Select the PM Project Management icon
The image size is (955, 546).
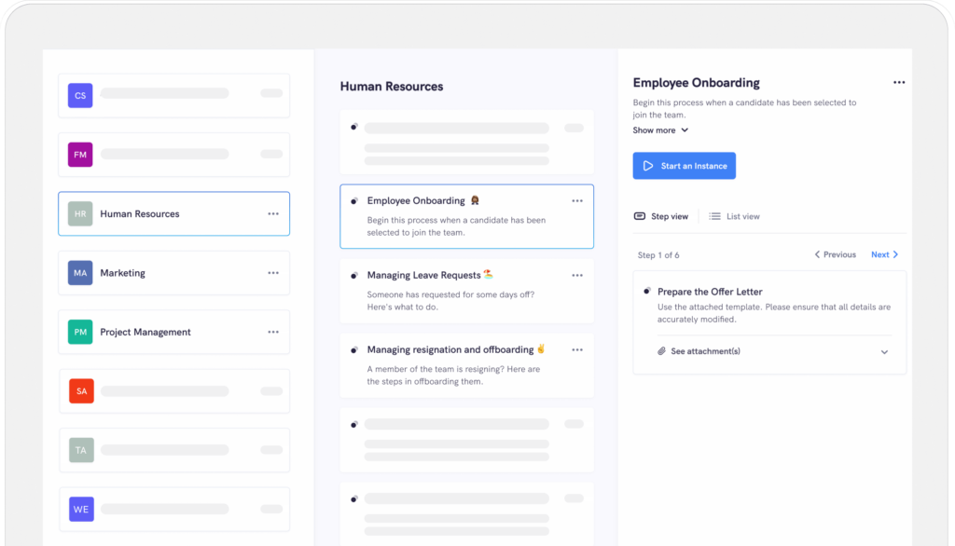point(79,332)
